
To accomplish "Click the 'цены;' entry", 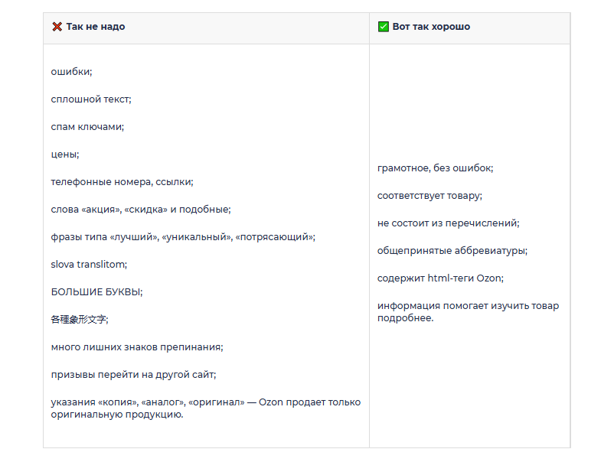I will [x=65, y=155].
